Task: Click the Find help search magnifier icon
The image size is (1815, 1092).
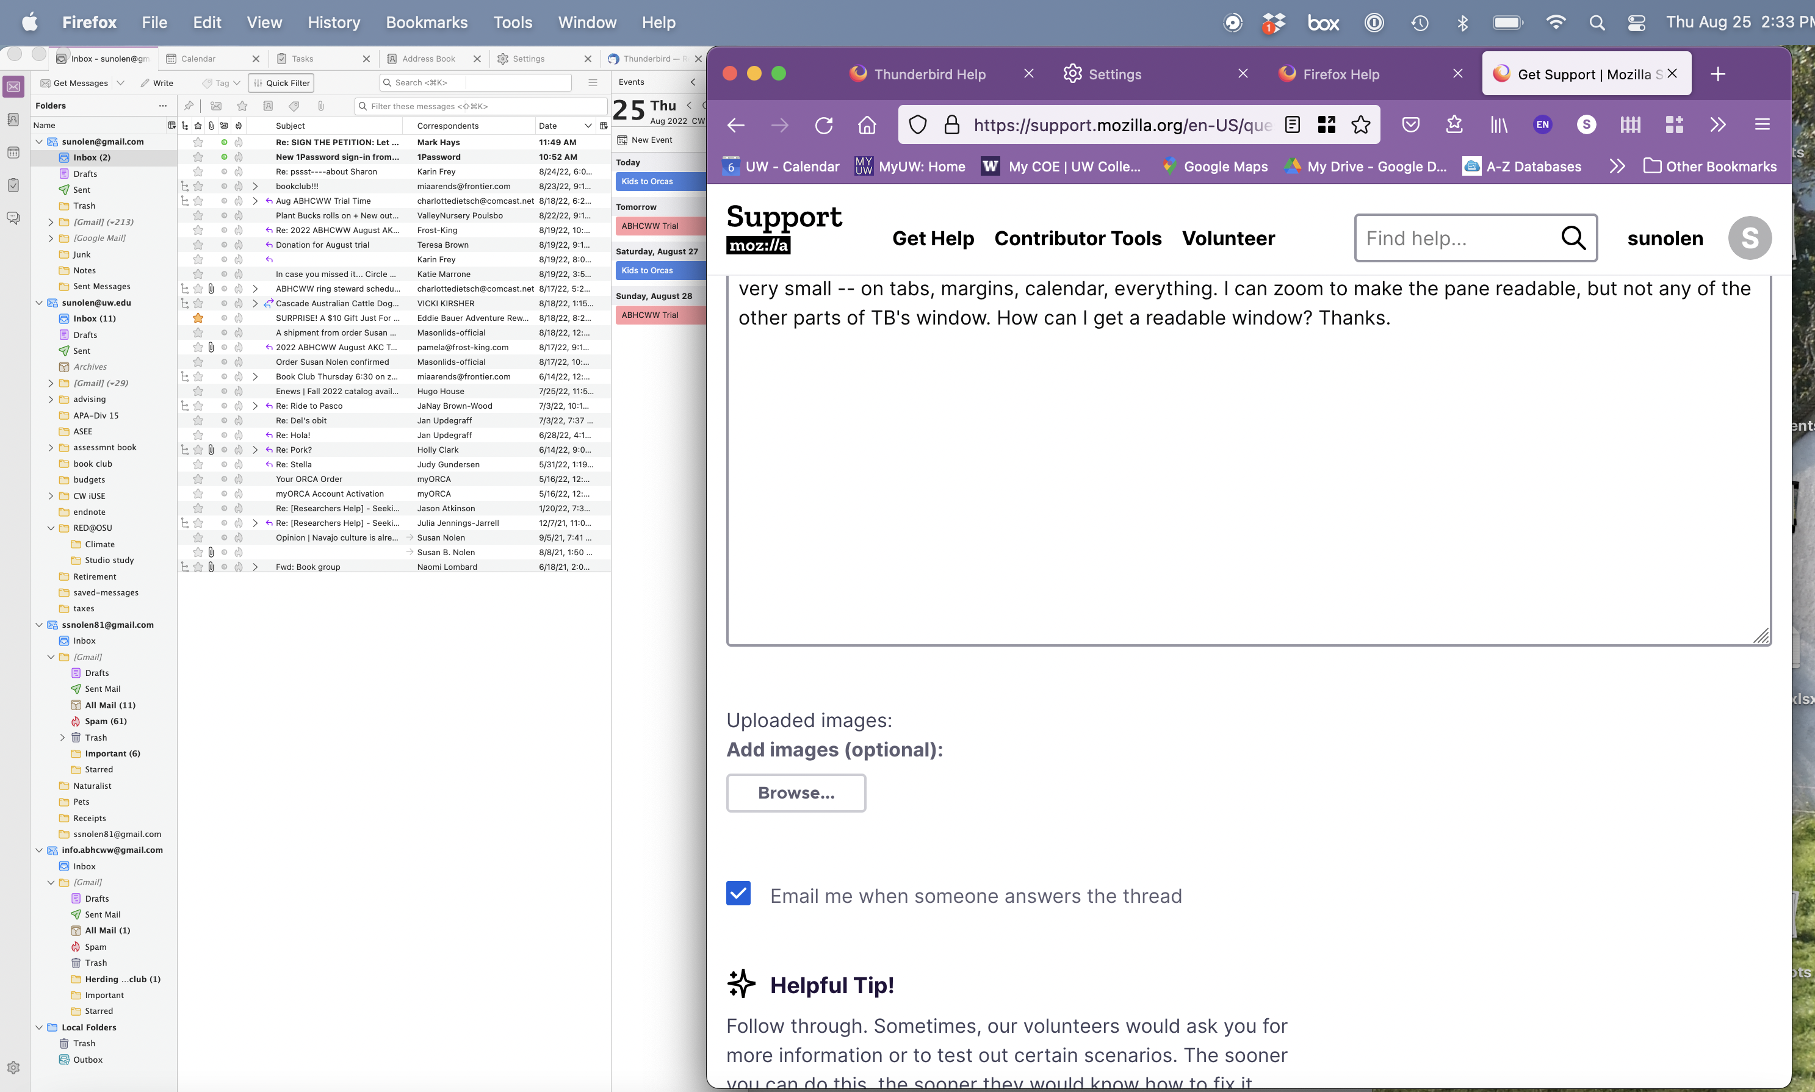Action: point(1573,238)
